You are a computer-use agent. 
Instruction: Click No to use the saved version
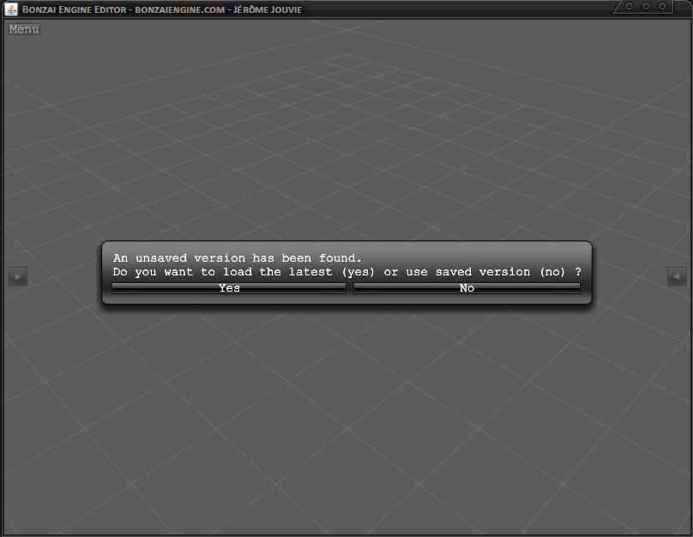(x=467, y=288)
